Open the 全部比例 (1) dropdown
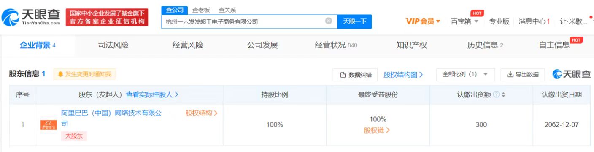The height and width of the screenshot is (152, 594). (465, 75)
